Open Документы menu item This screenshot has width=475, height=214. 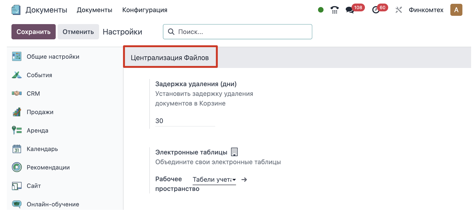click(94, 10)
